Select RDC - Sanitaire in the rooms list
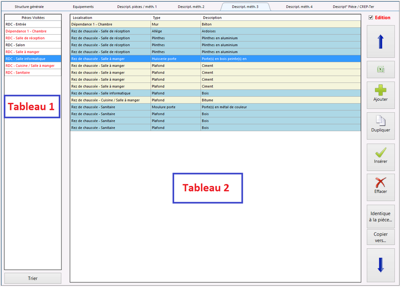This screenshot has height=287, width=401. point(33,73)
